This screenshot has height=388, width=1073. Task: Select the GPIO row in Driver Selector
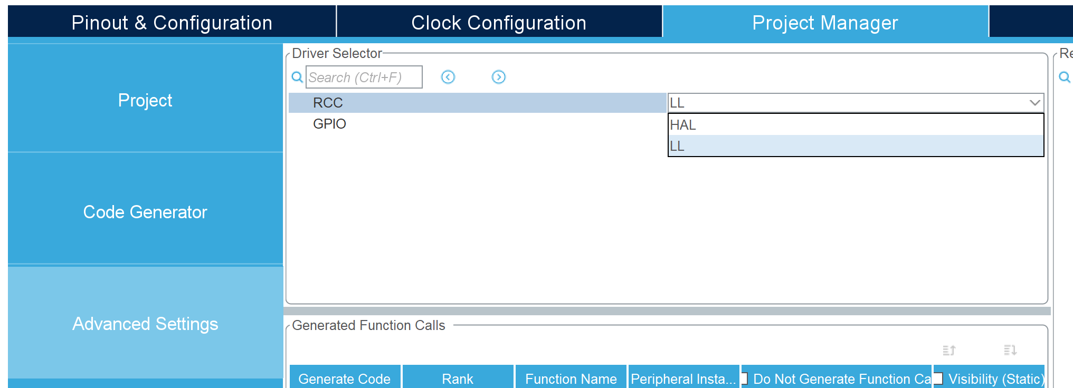tap(329, 124)
